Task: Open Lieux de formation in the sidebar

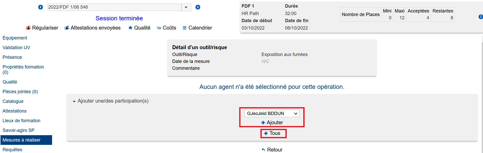Action: pos(21,121)
